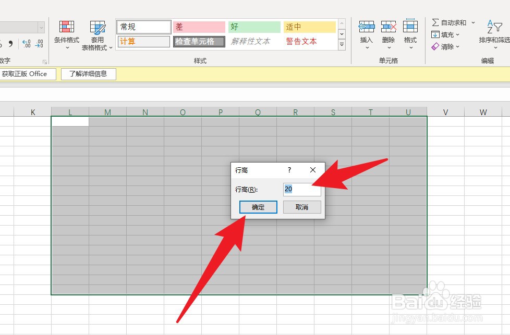
Task: Expand 条件格式 dropdown arrow
Action: (x=67, y=48)
